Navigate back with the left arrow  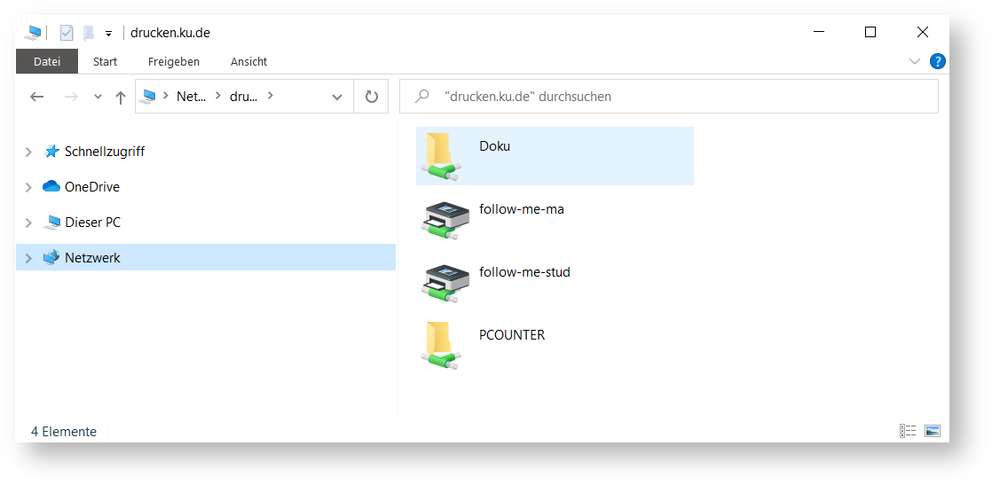tap(37, 97)
